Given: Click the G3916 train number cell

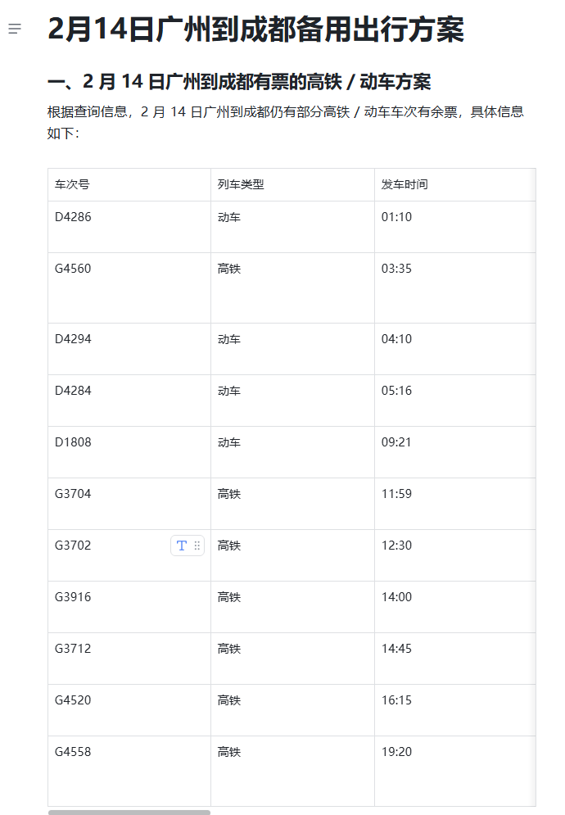Looking at the screenshot, I should tap(73, 597).
